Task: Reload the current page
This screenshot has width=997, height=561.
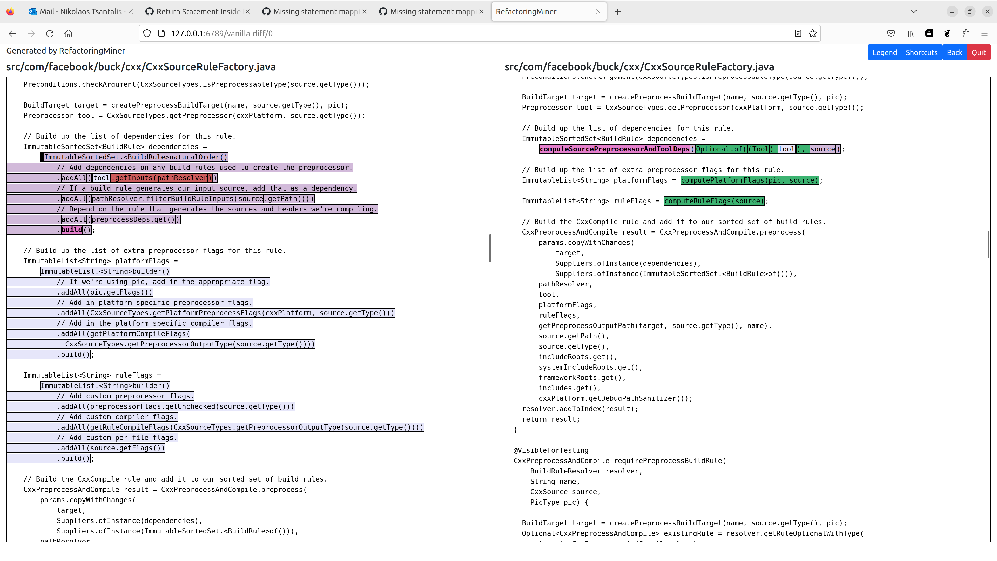Action: (x=50, y=34)
